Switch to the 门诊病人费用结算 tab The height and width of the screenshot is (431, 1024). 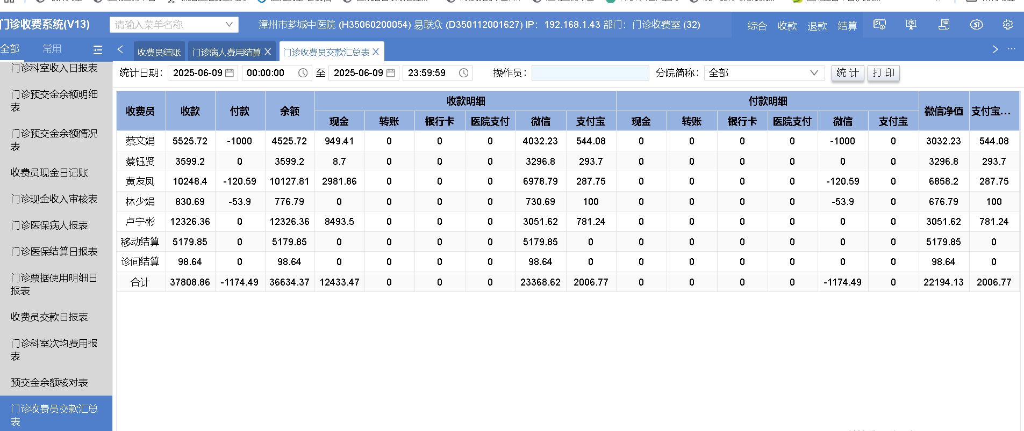pyautogui.click(x=226, y=52)
